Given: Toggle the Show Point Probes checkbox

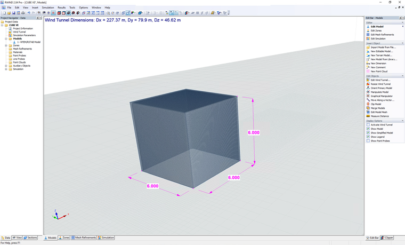Looking at the screenshot, I should click(x=368, y=141).
